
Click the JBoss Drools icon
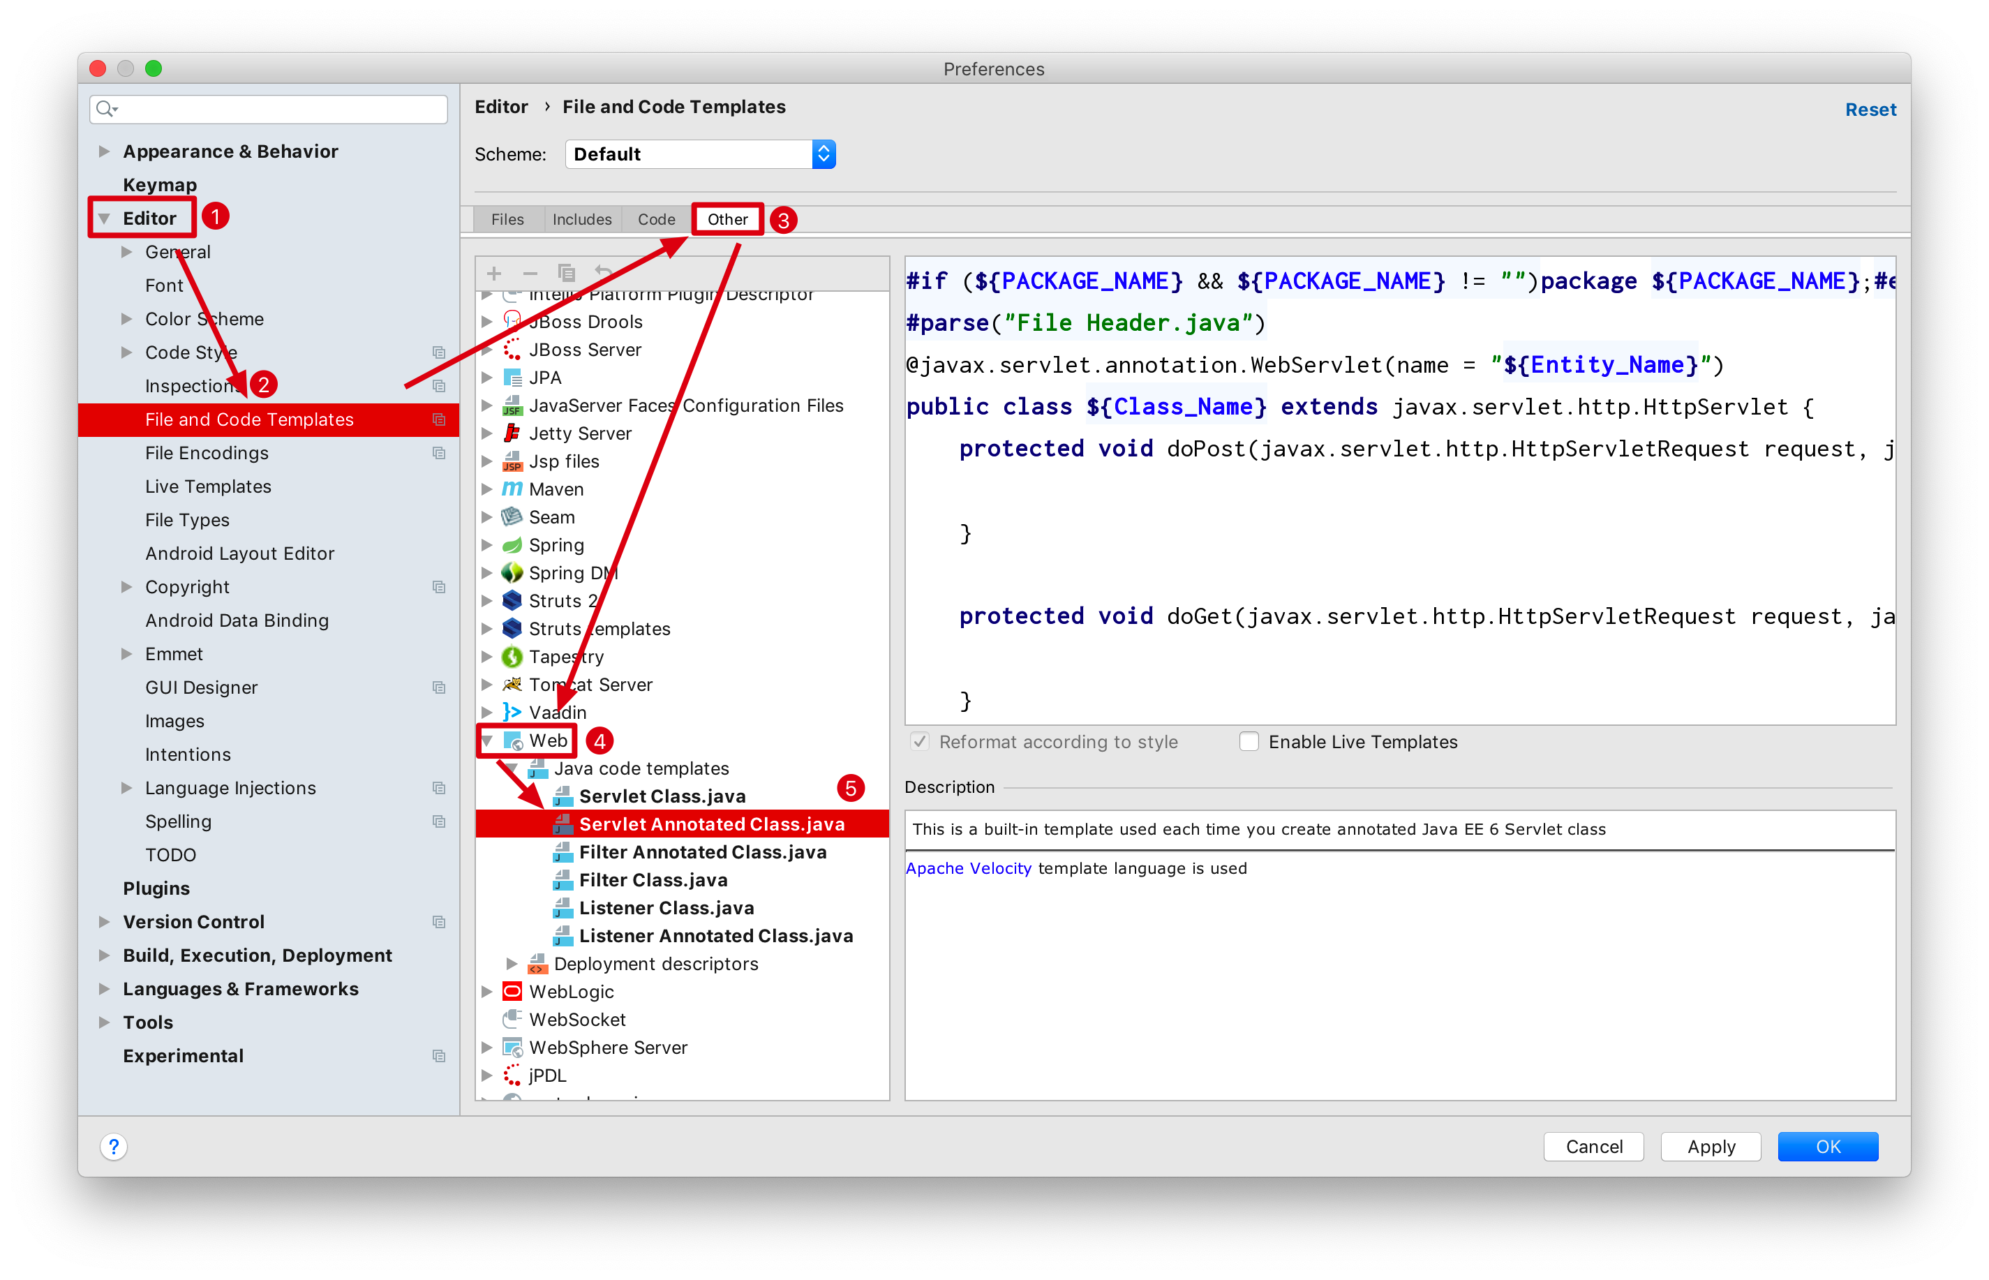point(513,322)
